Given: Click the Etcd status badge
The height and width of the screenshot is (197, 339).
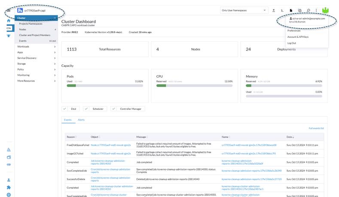Looking at the screenshot, I should point(70,109).
